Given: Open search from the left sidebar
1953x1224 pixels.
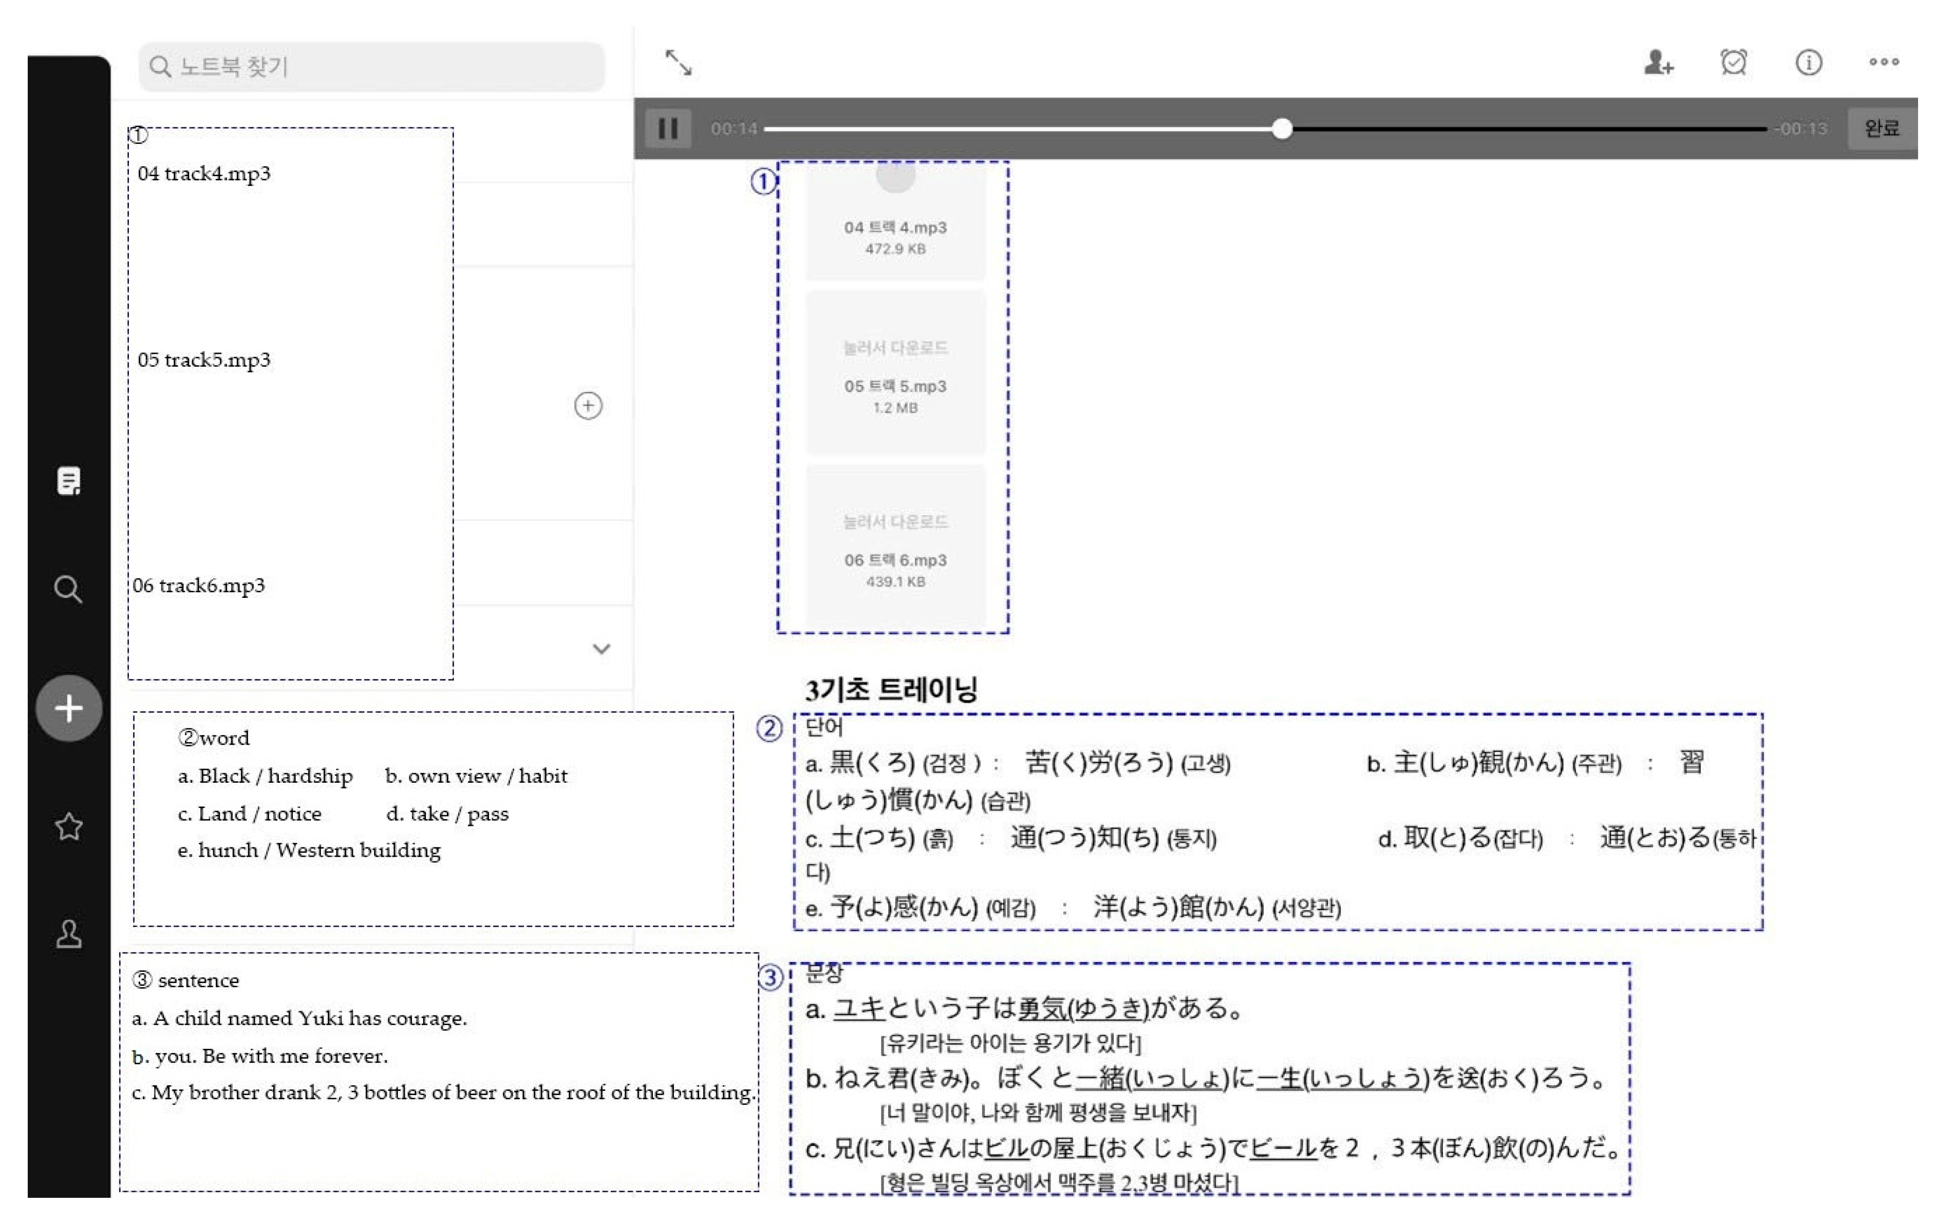Looking at the screenshot, I should (x=69, y=590).
